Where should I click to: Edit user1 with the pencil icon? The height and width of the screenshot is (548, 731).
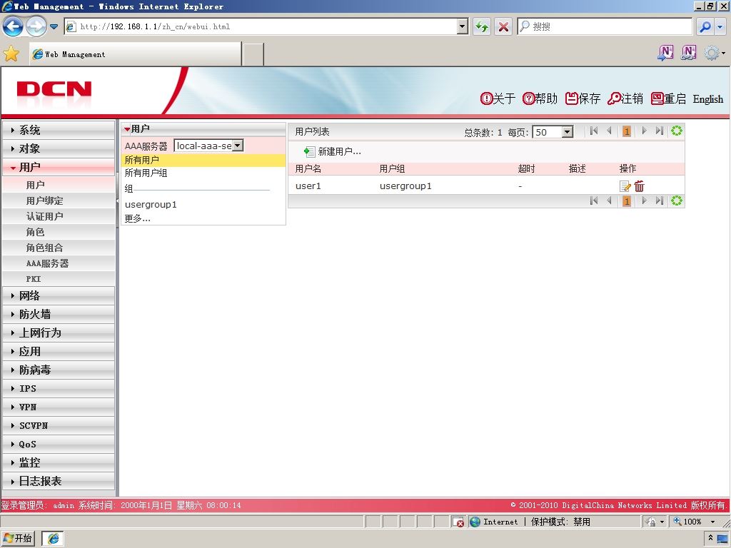(x=625, y=186)
